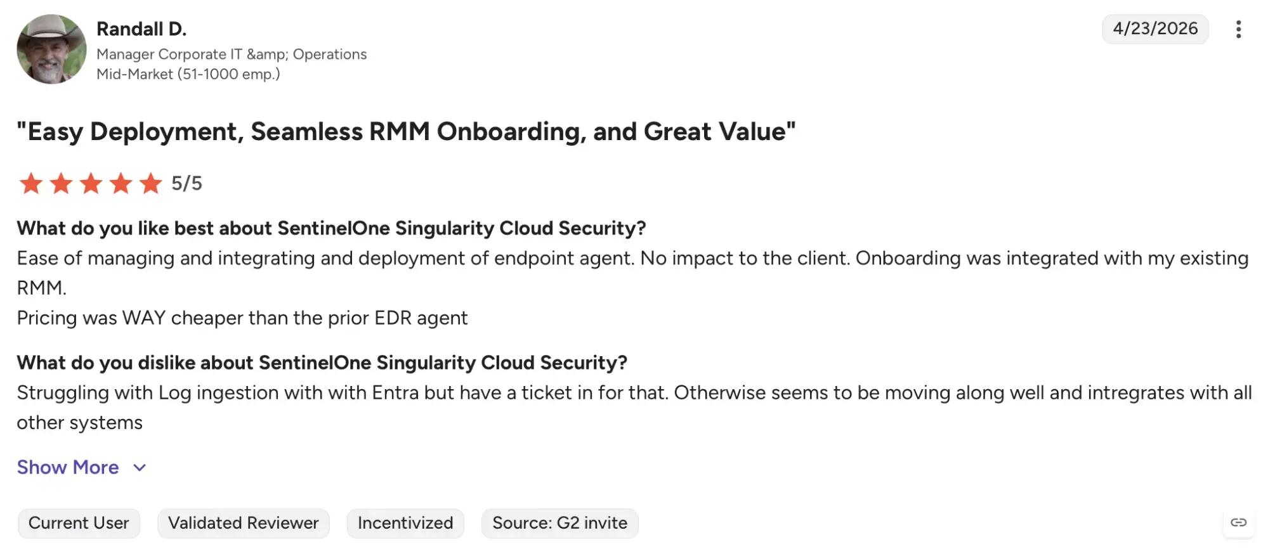Viewport: 1268px width, 554px height.
Task: Click the second rating star
Action: click(61, 183)
